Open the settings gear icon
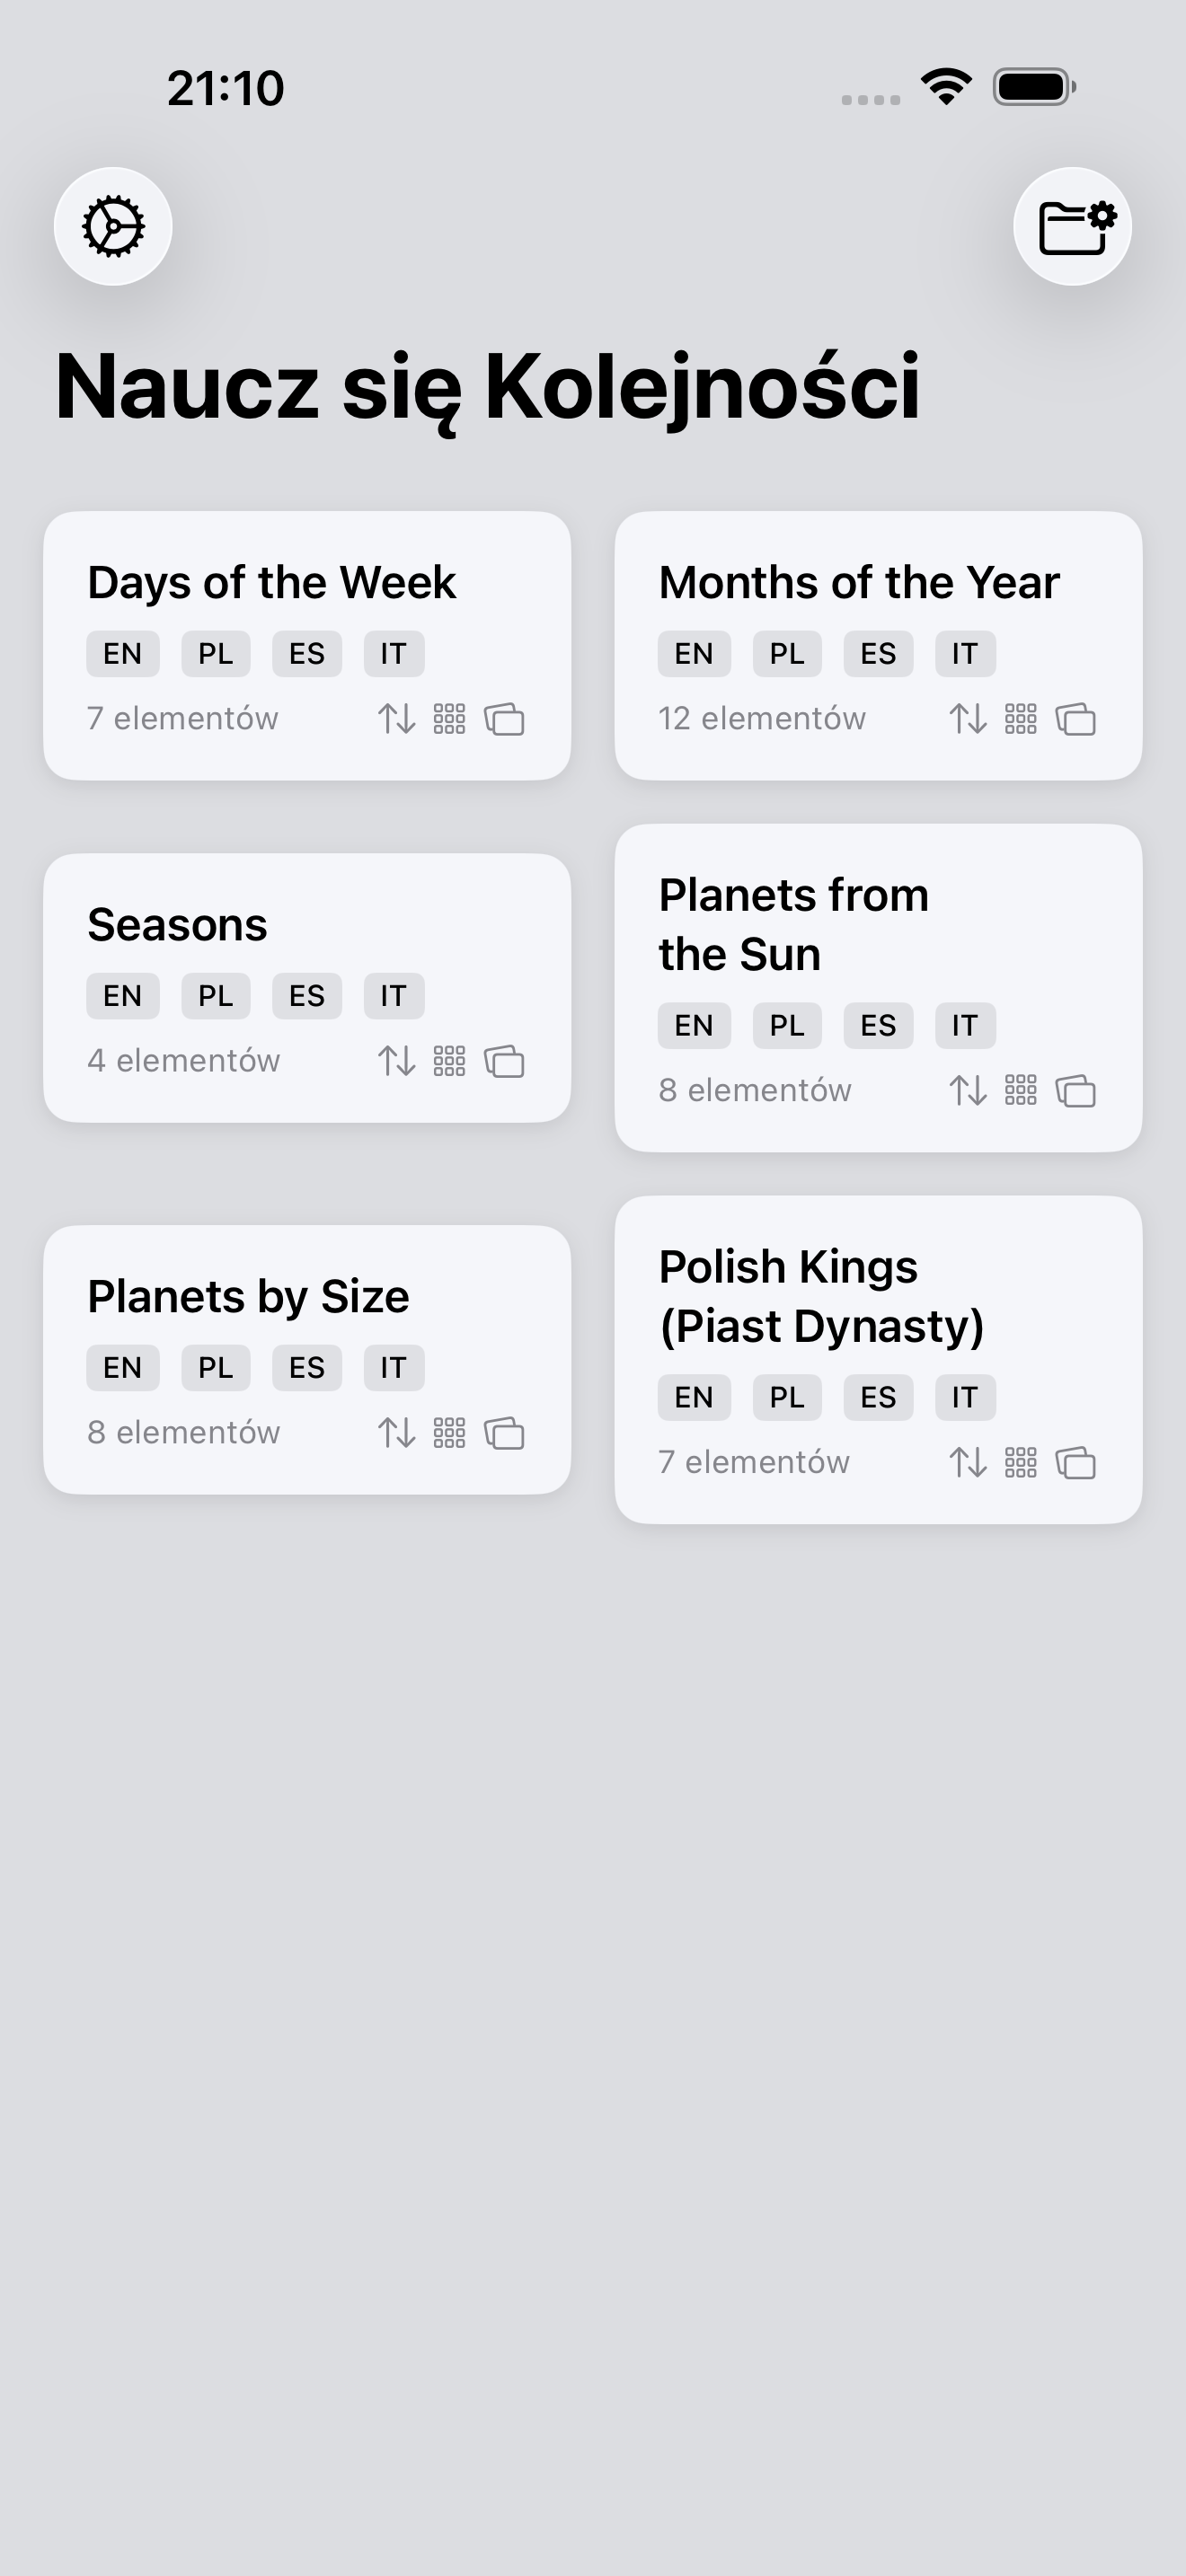The image size is (1186, 2576). point(113,227)
